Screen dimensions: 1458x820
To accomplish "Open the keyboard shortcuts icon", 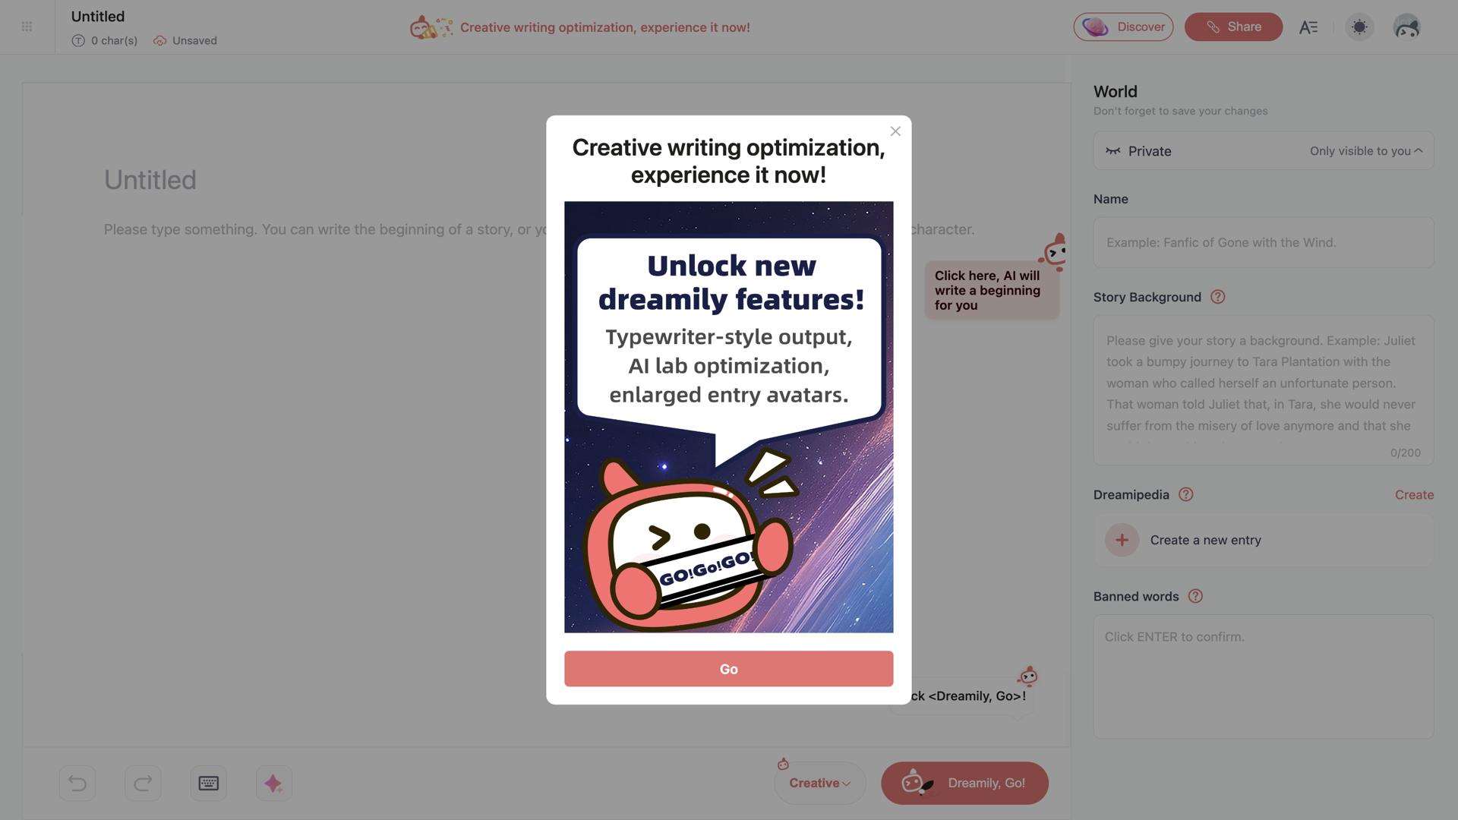I will point(208,783).
